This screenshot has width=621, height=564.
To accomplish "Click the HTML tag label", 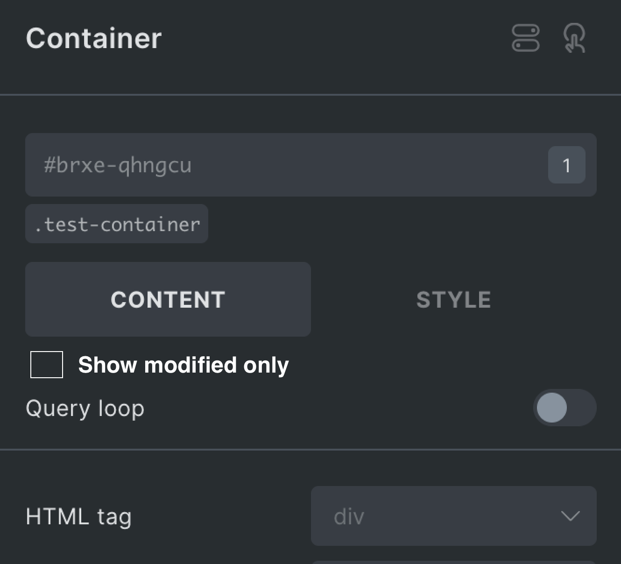I will click(x=78, y=517).
